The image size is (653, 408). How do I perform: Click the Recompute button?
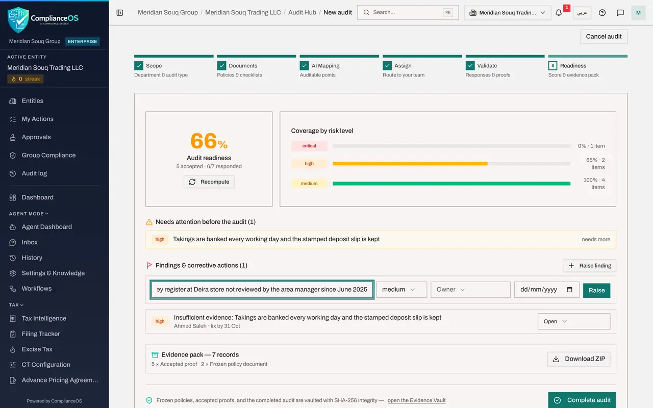point(209,182)
